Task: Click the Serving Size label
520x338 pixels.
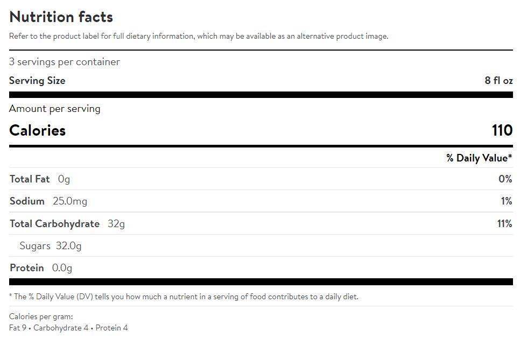Action: [x=37, y=81]
